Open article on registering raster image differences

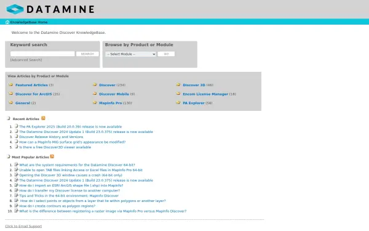pyautogui.click(x=103, y=211)
